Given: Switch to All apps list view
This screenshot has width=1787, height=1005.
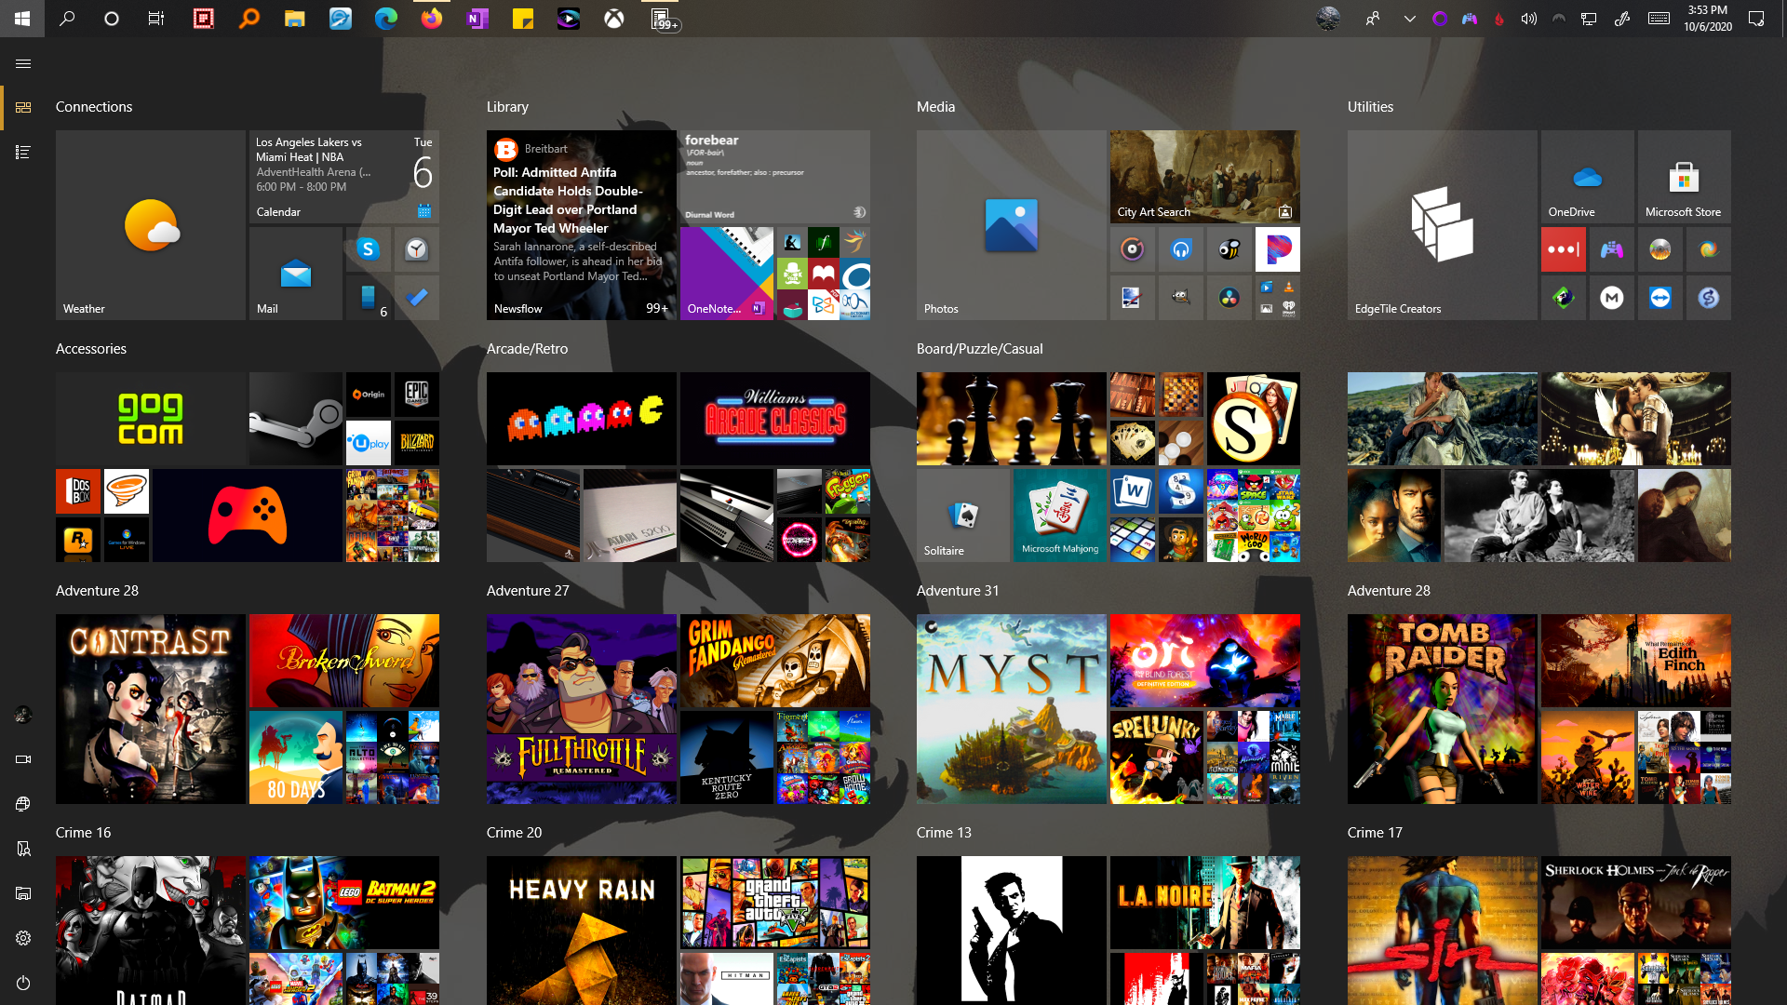Looking at the screenshot, I should 23,152.
